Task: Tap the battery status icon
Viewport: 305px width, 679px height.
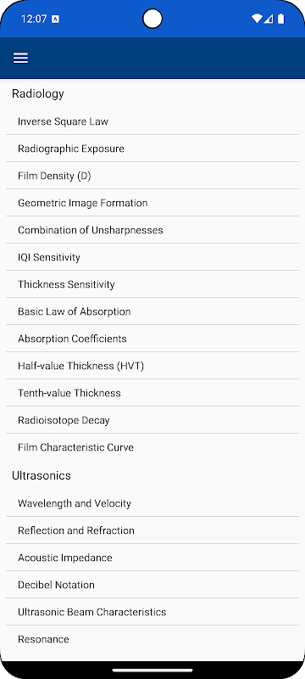Action: pos(281,19)
